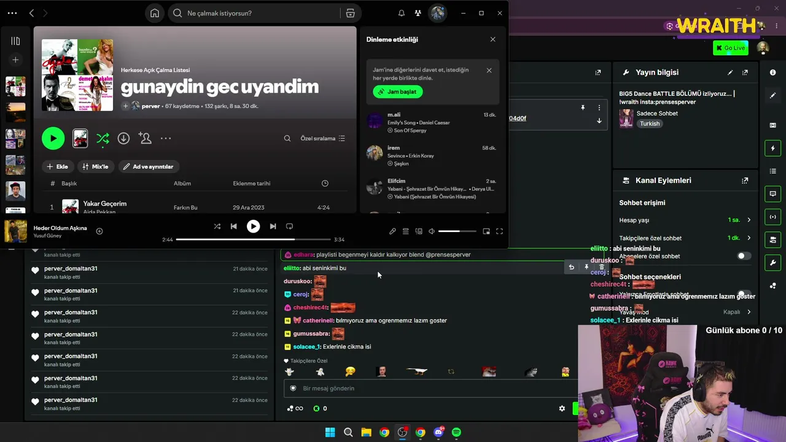Show lyrics microphone icon
Viewport: 786px width, 442px height.
pyautogui.click(x=392, y=231)
